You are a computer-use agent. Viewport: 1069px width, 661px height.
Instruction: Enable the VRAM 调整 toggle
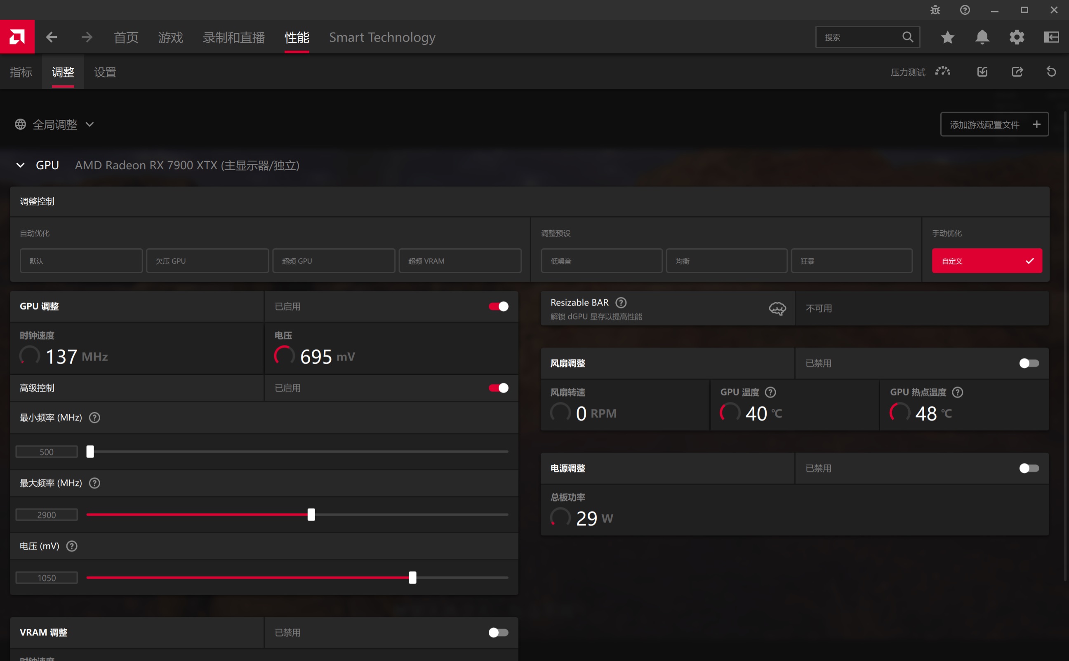(499, 633)
